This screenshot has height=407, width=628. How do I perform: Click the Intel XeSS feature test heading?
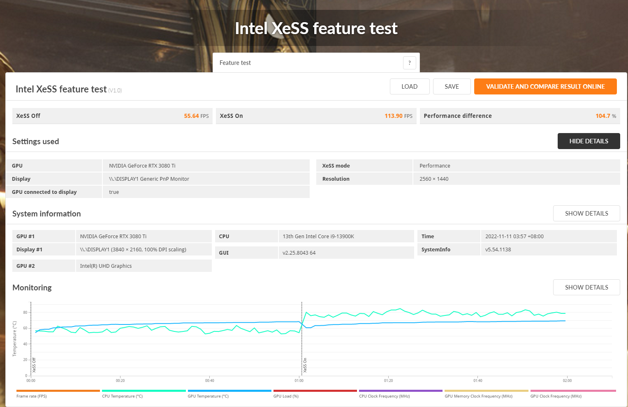316,28
